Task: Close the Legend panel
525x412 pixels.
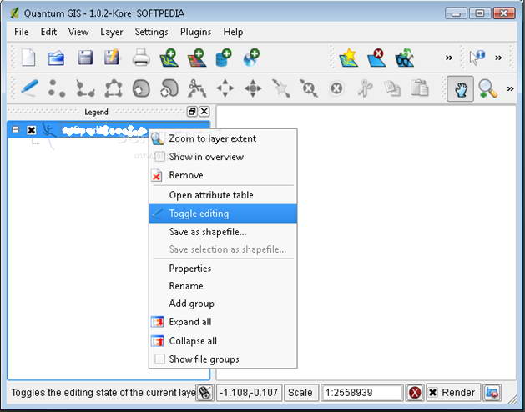Action: [x=204, y=112]
